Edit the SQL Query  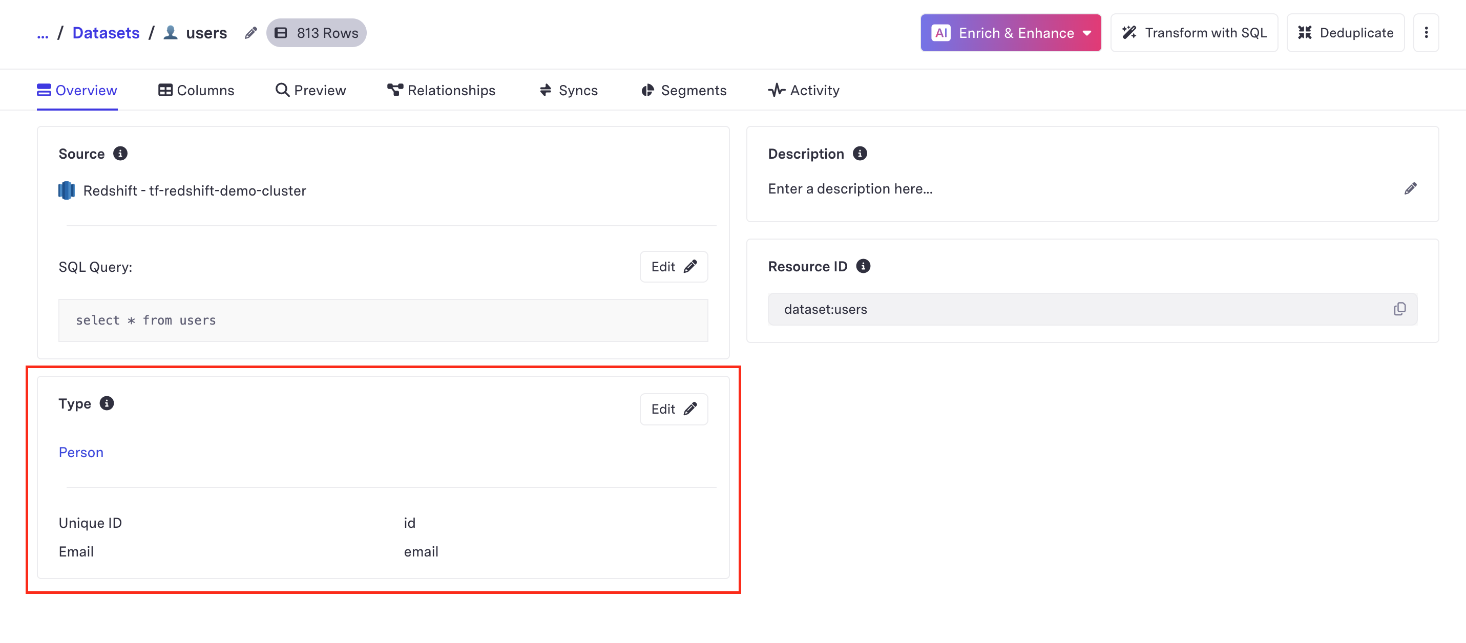click(673, 267)
